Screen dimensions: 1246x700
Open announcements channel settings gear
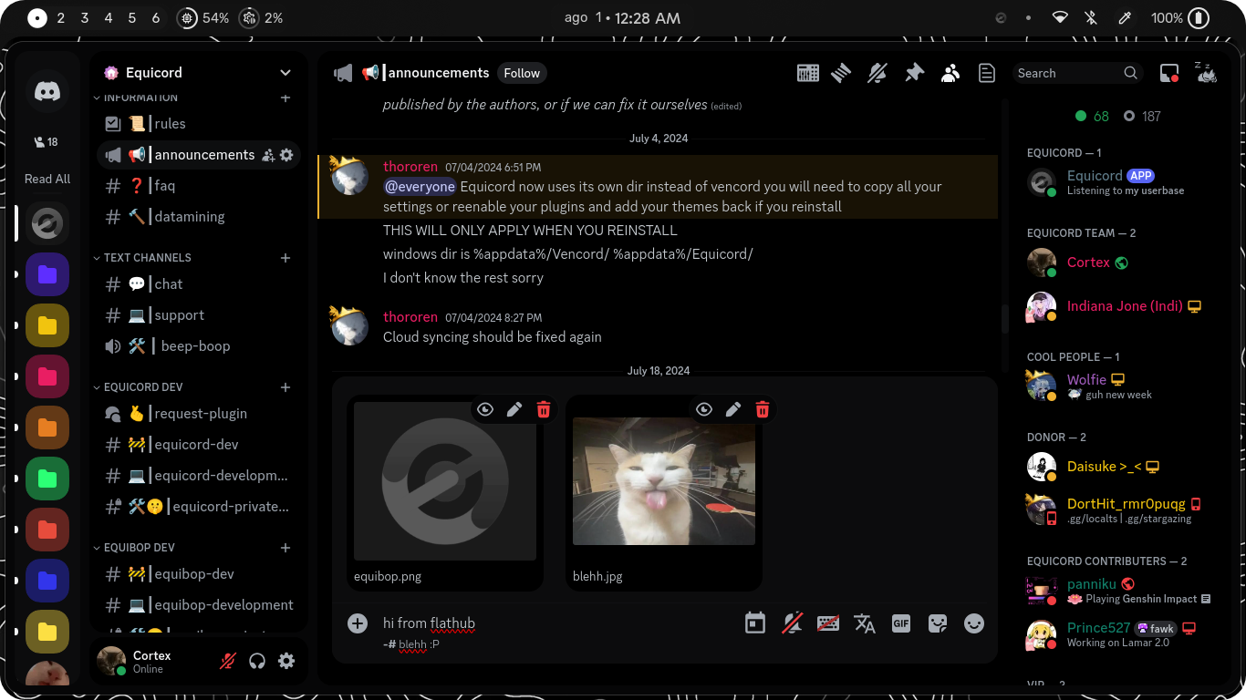[286, 155]
